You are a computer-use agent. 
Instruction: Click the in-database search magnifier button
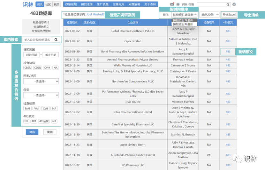pyautogui.click(x=56, y=39)
